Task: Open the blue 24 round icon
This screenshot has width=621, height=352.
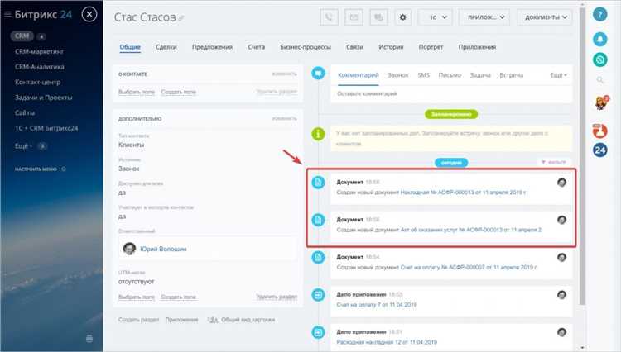Action: point(600,150)
